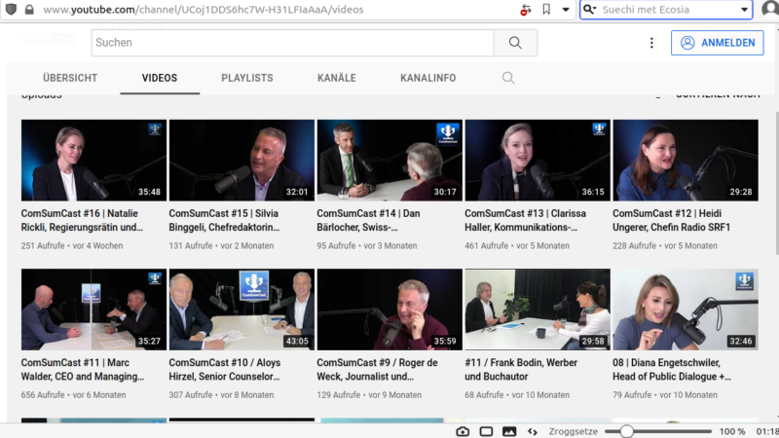The width and height of the screenshot is (779, 438).
Task: Switch to the ÜBERSICHT tab
Action: click(x=70, y=78)
